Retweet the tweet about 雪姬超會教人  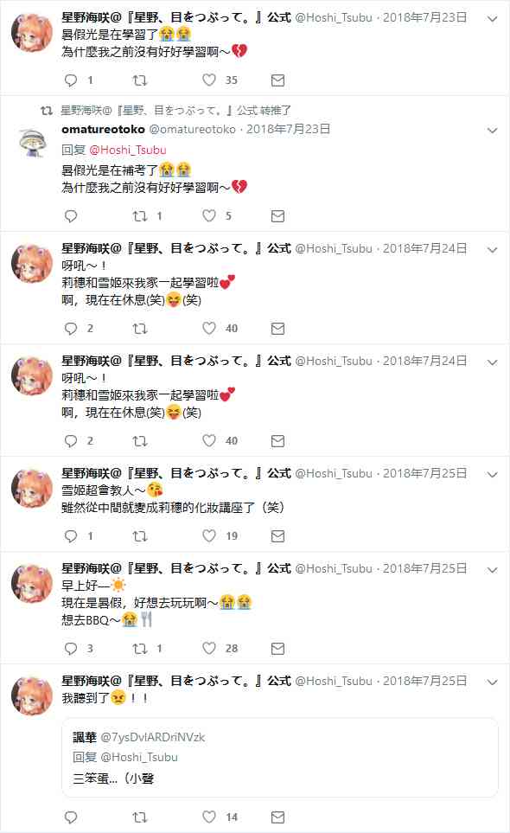139,536
